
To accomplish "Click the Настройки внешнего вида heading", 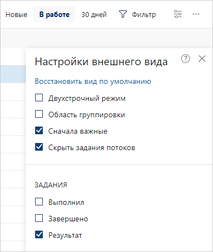I will [x=101, y=62].
